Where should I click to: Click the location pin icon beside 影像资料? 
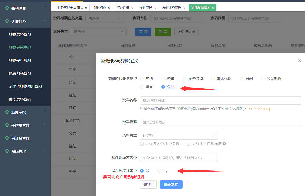click(7, 21)
